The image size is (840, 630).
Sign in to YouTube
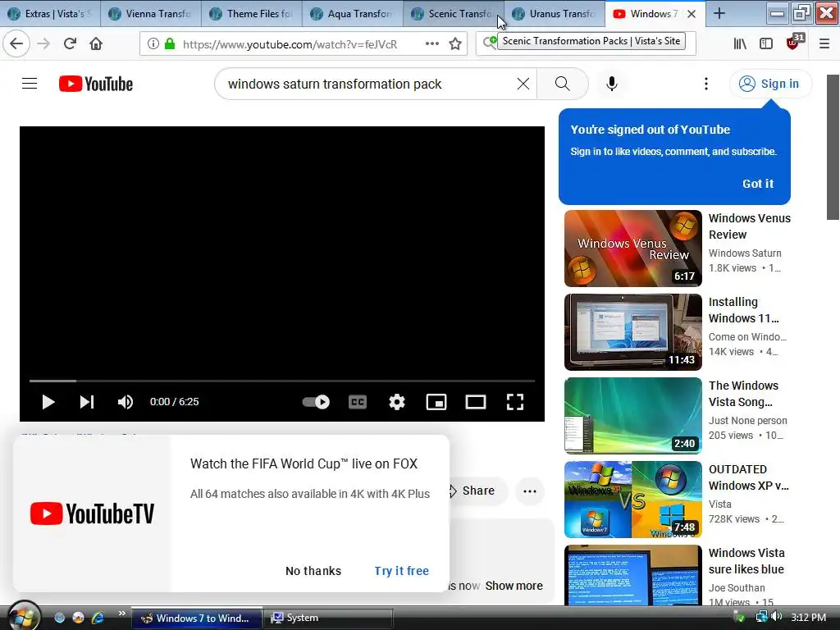point(770,84)
